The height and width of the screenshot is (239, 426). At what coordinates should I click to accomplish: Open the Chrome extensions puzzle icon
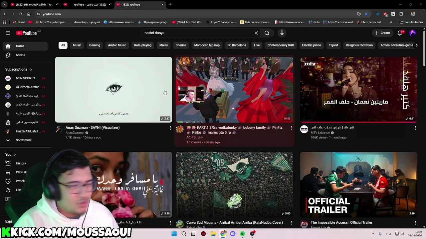[x=401, y=14]
